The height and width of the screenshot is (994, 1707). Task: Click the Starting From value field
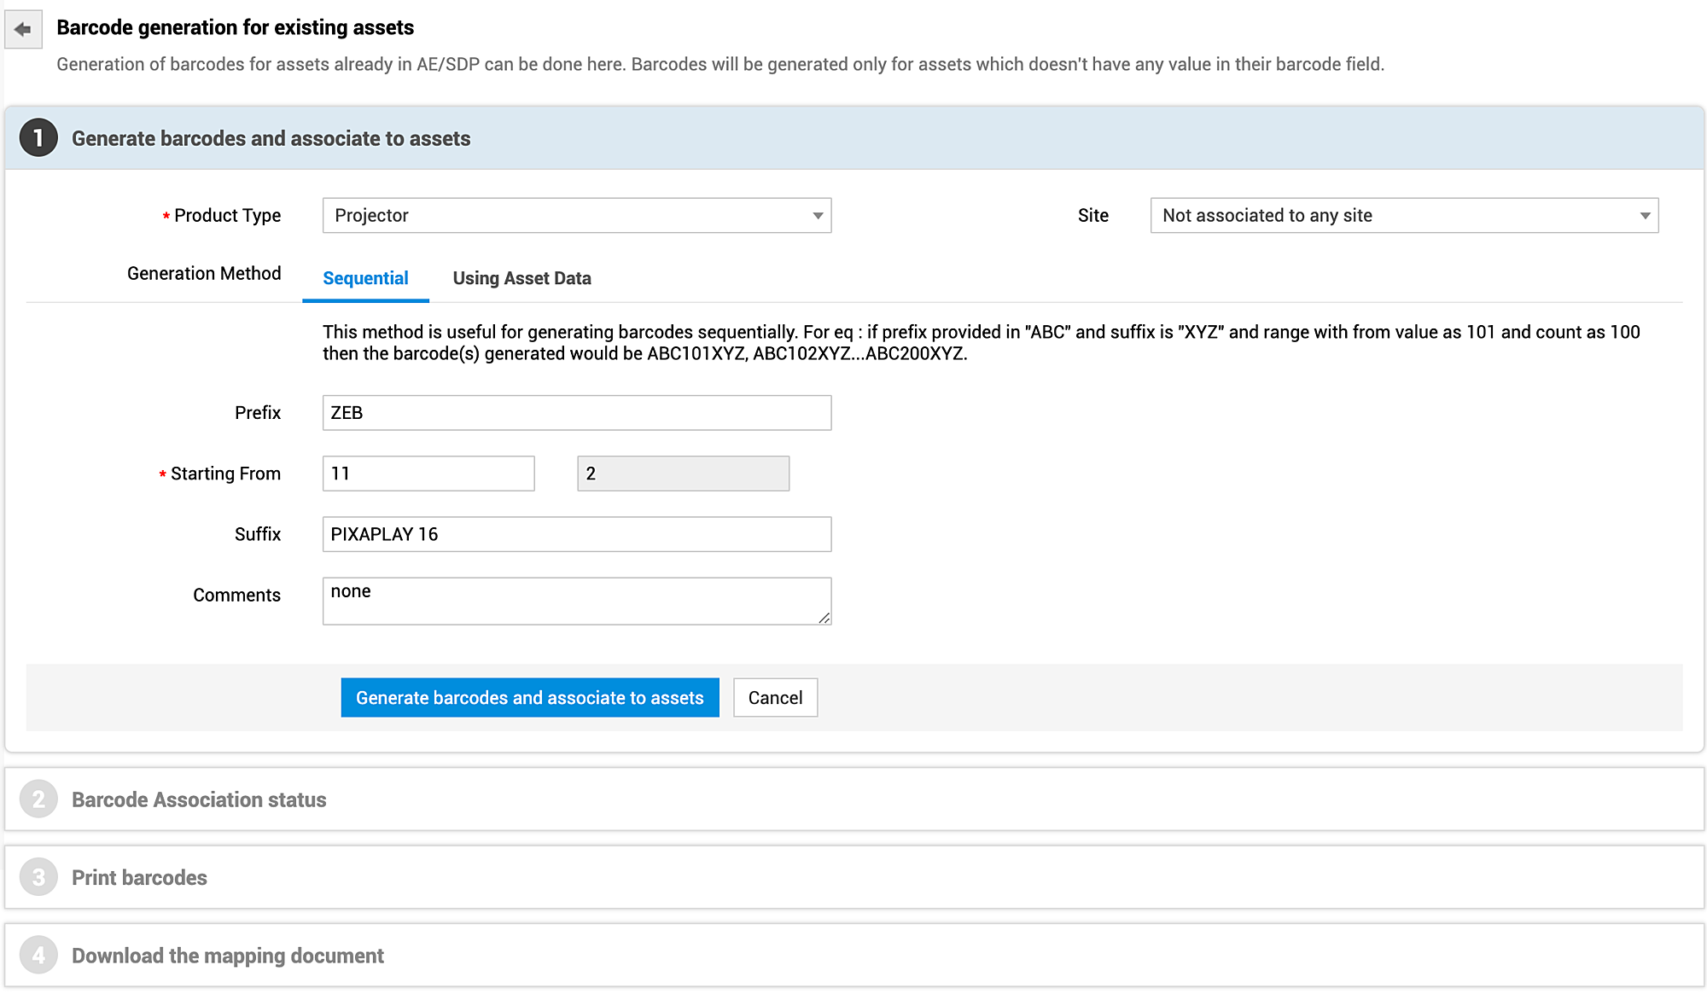tap(428, 474)
